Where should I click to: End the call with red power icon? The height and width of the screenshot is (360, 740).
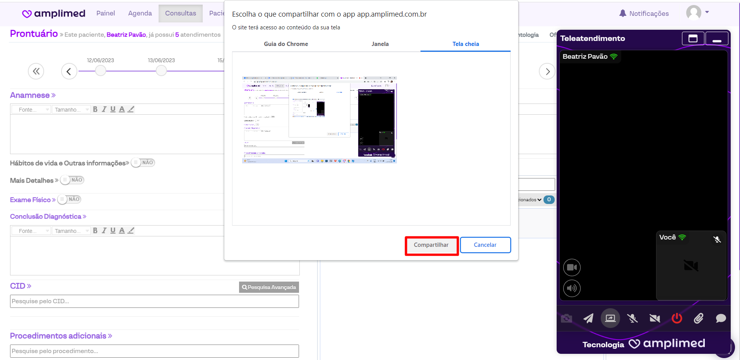[x=677, y=318]
